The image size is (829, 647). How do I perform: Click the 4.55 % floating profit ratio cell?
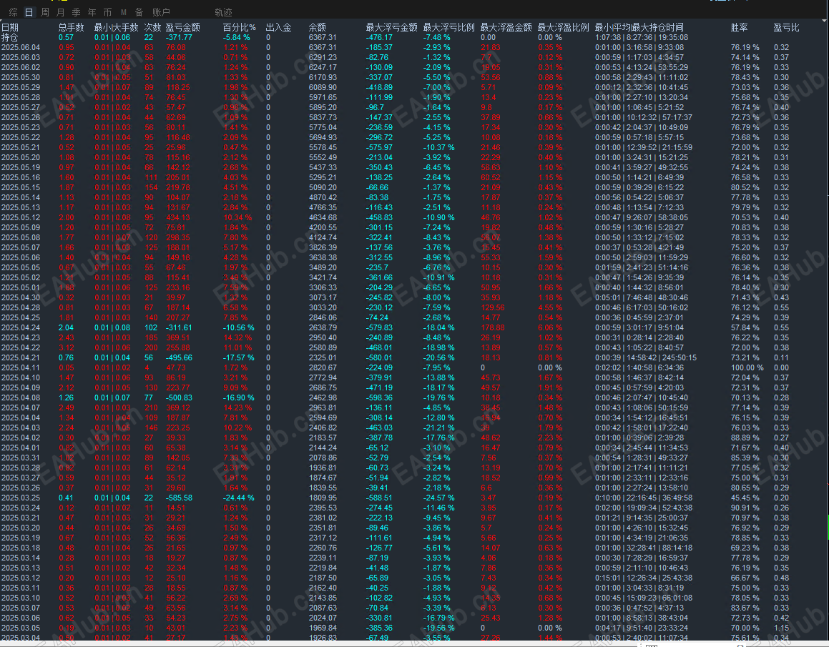(x=550, y=307)
